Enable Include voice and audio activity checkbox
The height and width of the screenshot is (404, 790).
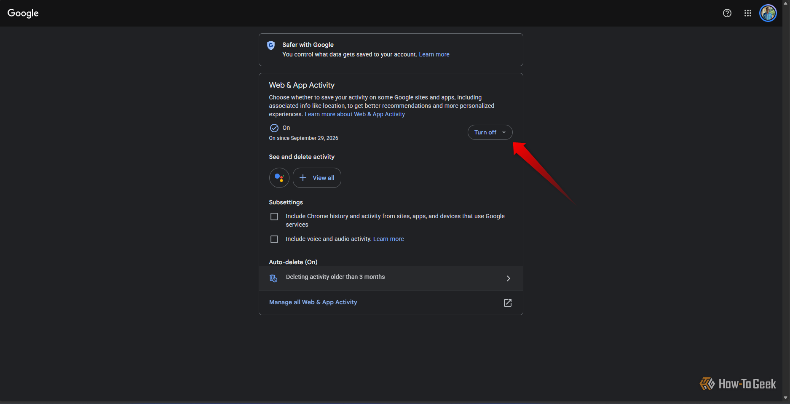(x=274, y=239)
